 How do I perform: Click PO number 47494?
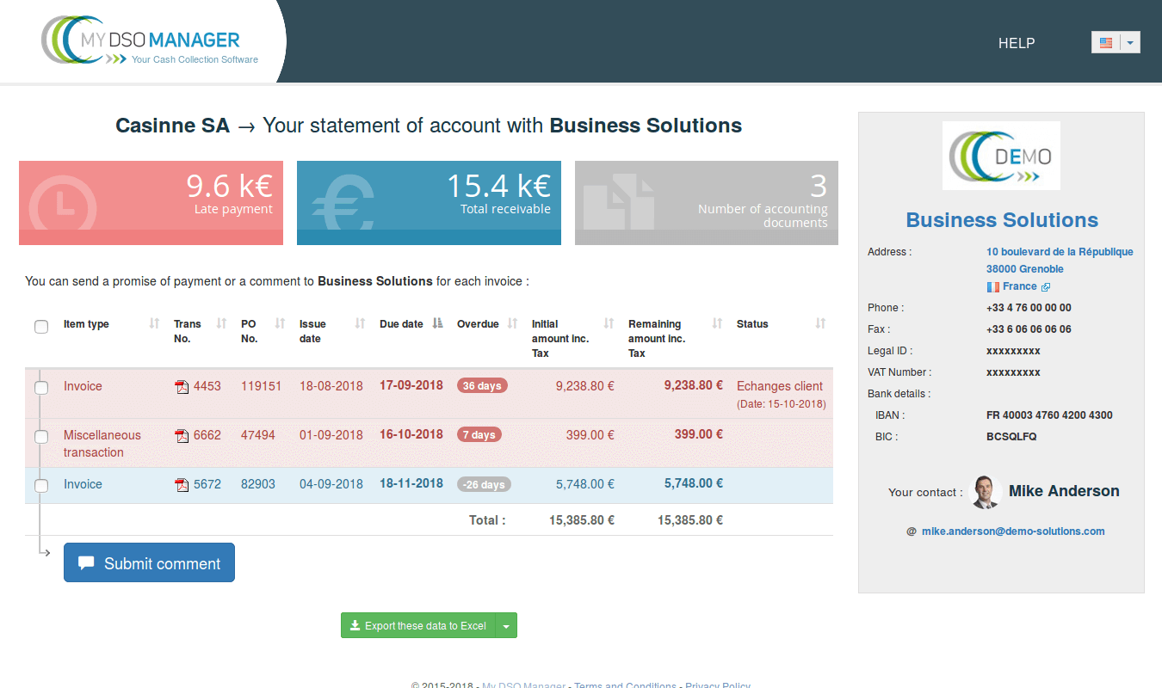258,435
